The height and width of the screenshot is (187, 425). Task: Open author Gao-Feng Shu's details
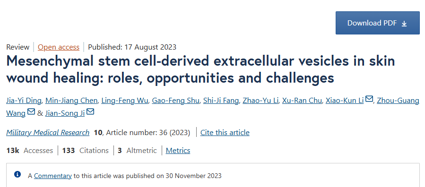(176, 101)
